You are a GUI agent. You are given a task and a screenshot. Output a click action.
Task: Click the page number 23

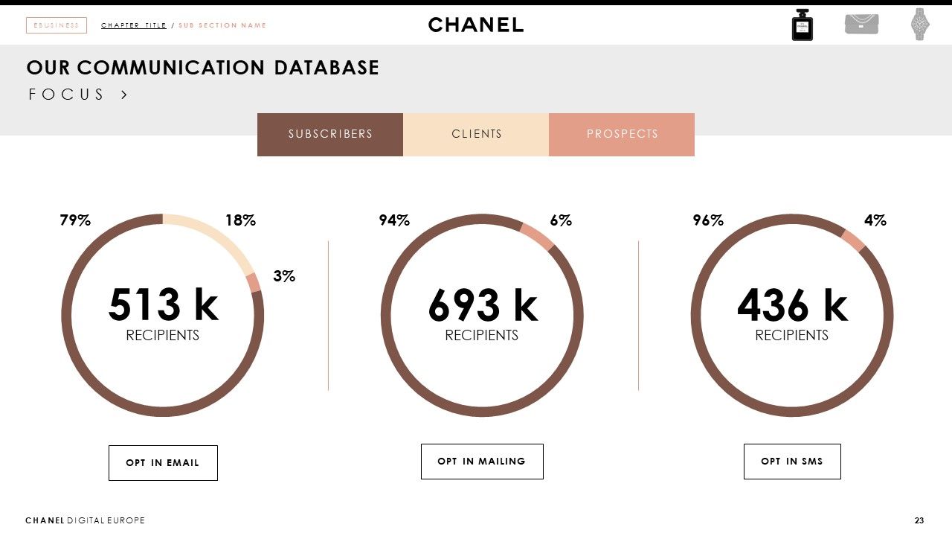click(x=919, y=520)
